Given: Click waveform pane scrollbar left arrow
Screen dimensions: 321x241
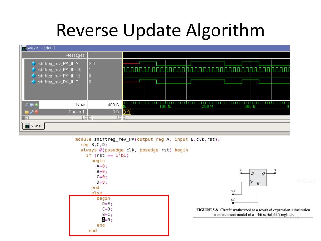Looking at the screenshot, I should (x=125, y=118).
